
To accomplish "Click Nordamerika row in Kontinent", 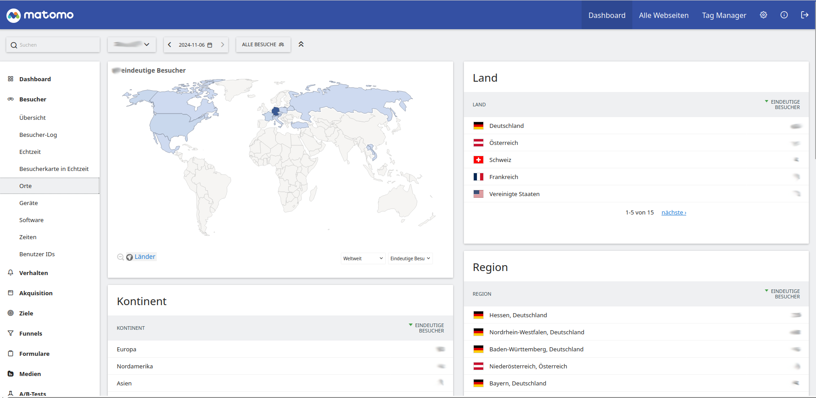I will 280,366.
